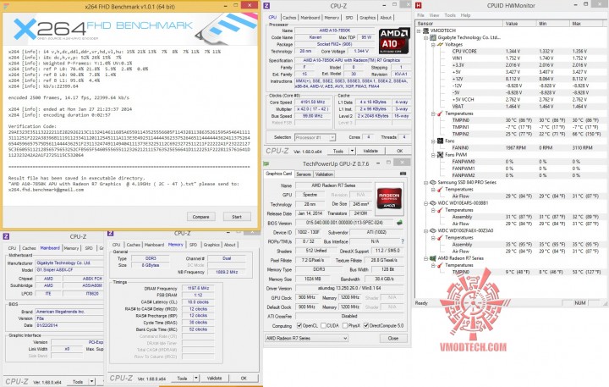Open Tools dropdown arrow in CPU-Z Memory window
Viewport: 609px width, 387px height.
(x=196, y=378)
